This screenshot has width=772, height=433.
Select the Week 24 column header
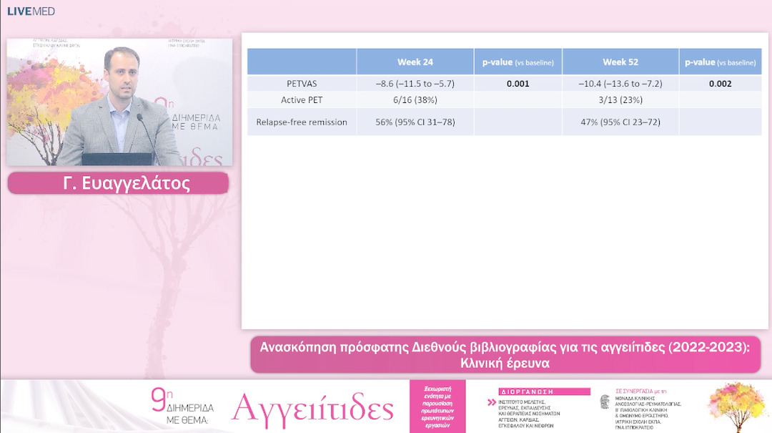point(415,62)
